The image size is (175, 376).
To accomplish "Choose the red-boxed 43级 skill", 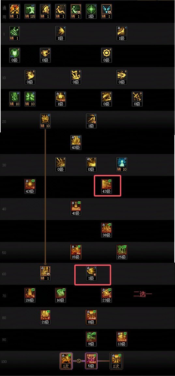I will tap(106, 186).
